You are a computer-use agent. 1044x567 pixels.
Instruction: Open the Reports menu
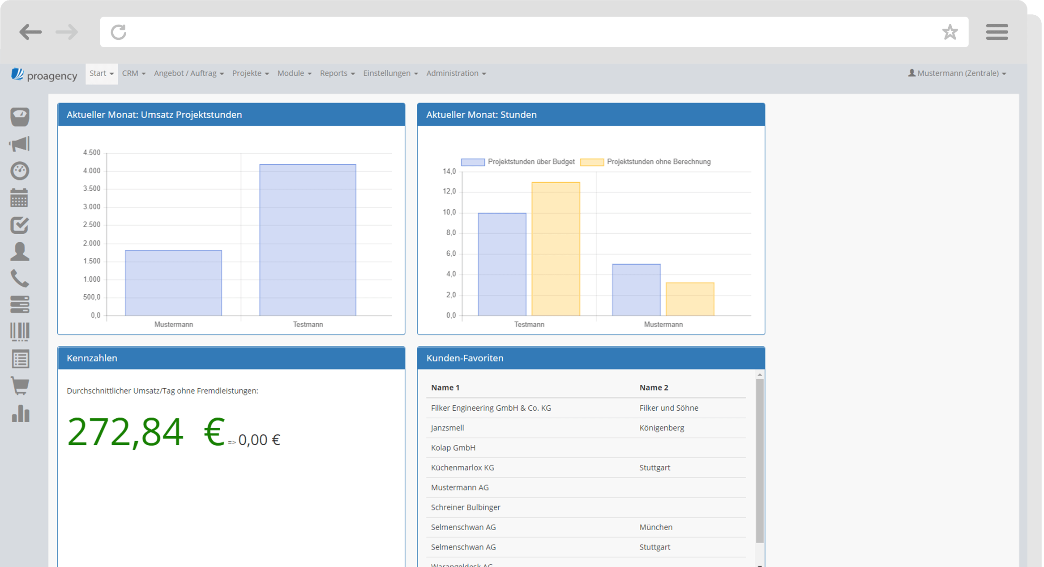point(337,73)
